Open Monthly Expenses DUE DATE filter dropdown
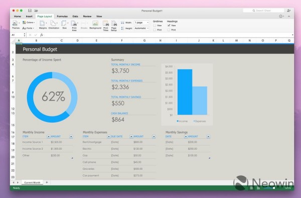The height and width of the screenshot is (198, 301). 131,137
